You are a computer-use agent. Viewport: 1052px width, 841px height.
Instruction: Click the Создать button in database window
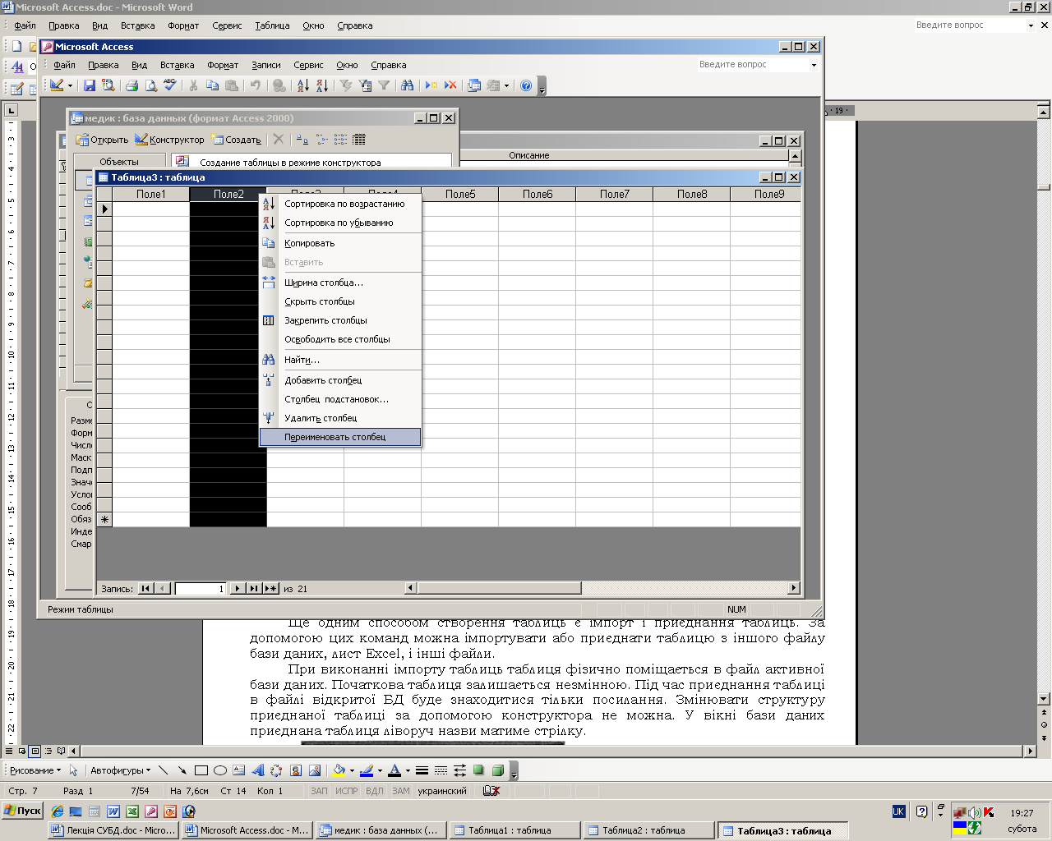237,140
